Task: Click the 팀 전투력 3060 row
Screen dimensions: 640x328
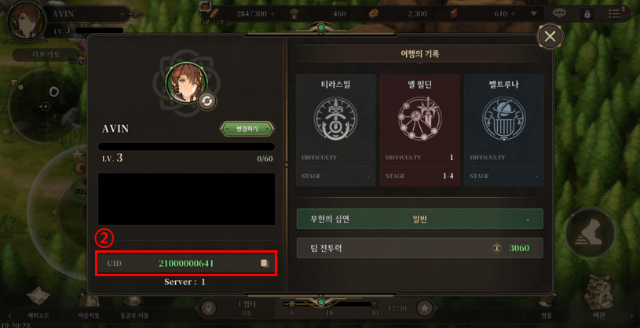Action: [x=419, y=248]
